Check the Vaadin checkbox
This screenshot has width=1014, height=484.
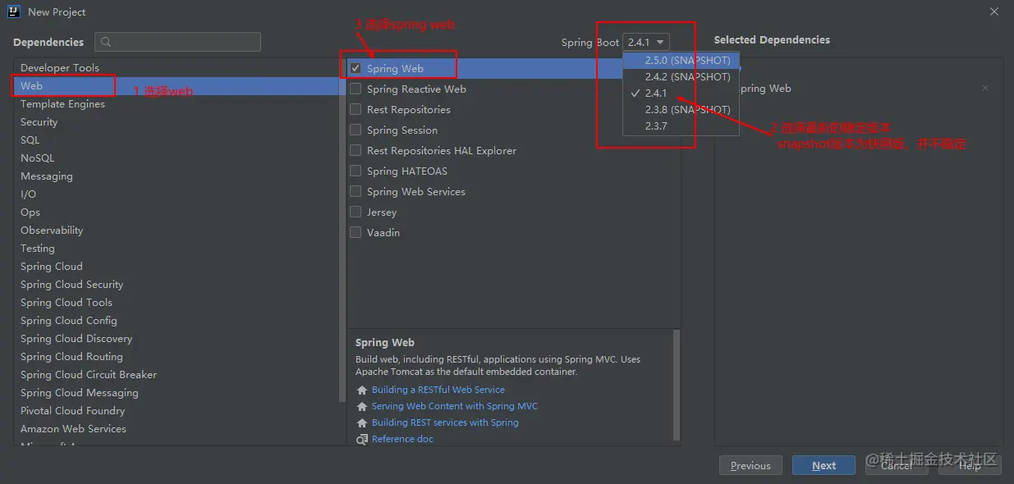pos(356,232)
